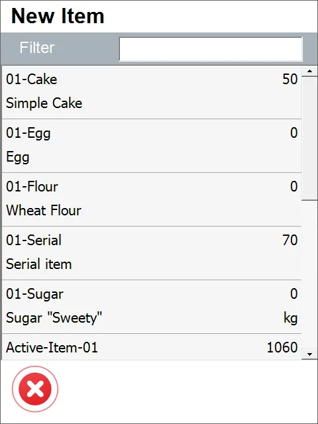Choose the 01-Flour item row
Image resolution: width=318 pixels, height=424 pixels.
152,199
